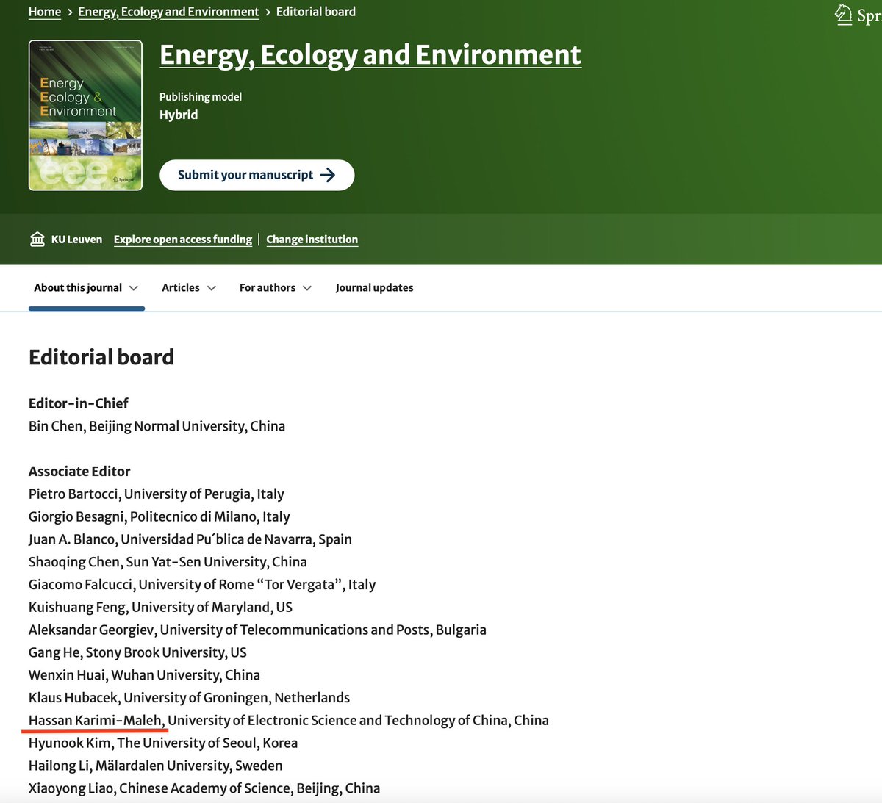Screen dimensions: 882x803
Task: Click the Explore open access funding link
Action: 182,239
